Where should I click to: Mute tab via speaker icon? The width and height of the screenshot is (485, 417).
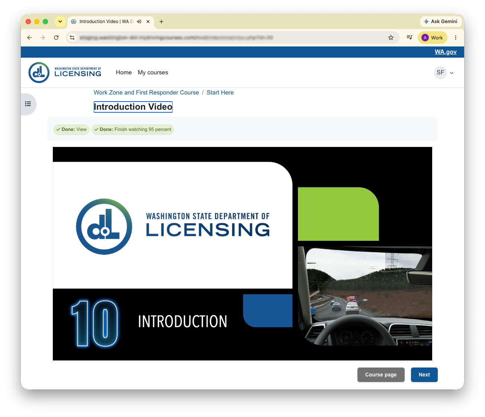click(x=139, y=22)
